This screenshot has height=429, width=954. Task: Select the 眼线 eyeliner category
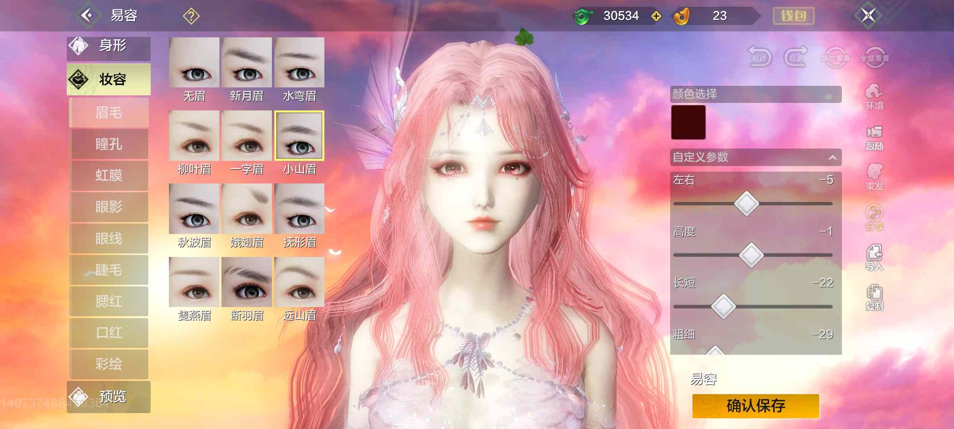tap(109, 238)
